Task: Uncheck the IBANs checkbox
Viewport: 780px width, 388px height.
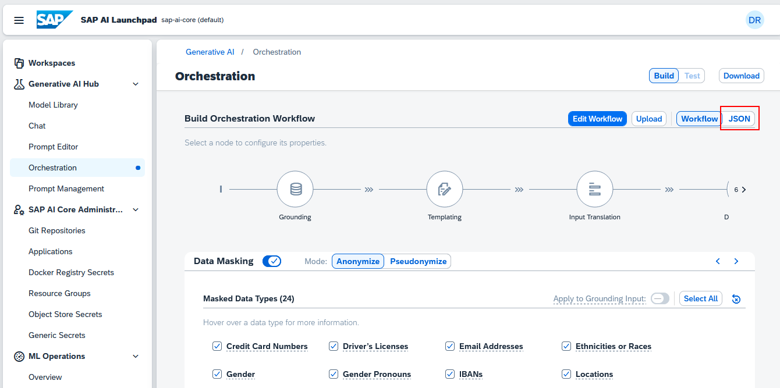Action: (x=450, y=374)
